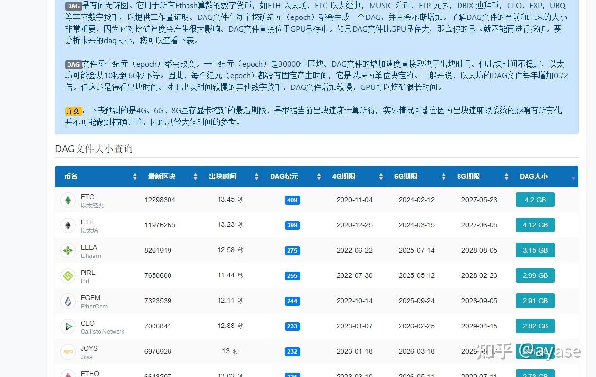
Task: Sort table by DAG纪元 column
Action: click(x=292, y=176)
